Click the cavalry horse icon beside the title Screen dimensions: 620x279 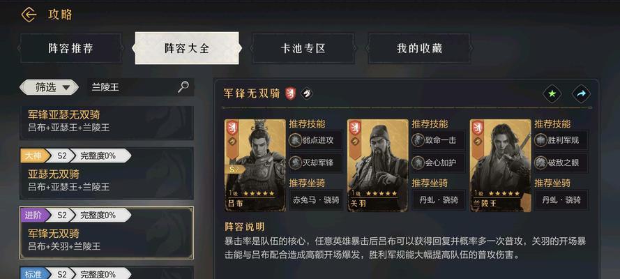(306, 93)
